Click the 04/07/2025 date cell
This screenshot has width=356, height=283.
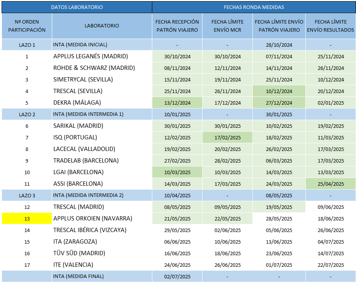(x=330, y=242)
